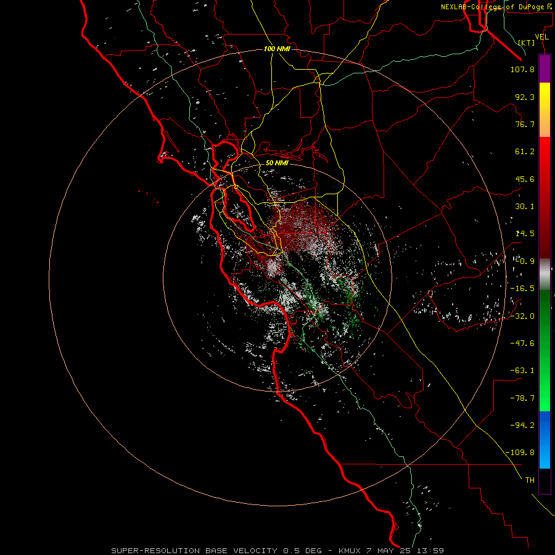
Task: Click the -32.0 velocity scale value
Action: 522,316
